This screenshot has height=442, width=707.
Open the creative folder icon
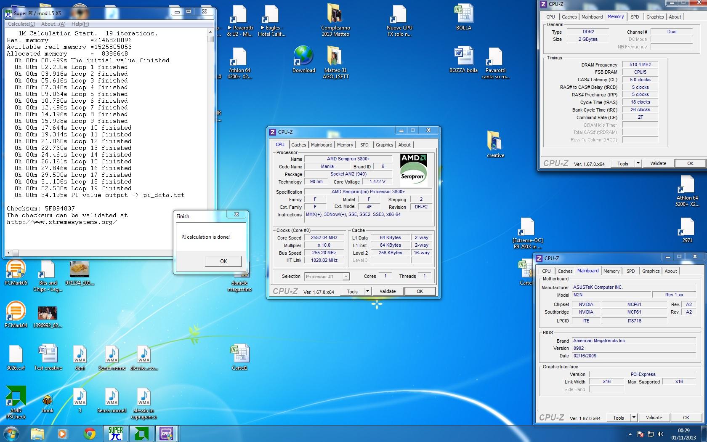coord(495,144)
